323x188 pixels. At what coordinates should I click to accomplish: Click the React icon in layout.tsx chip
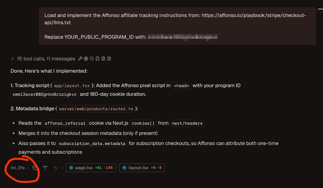point(124,168)
